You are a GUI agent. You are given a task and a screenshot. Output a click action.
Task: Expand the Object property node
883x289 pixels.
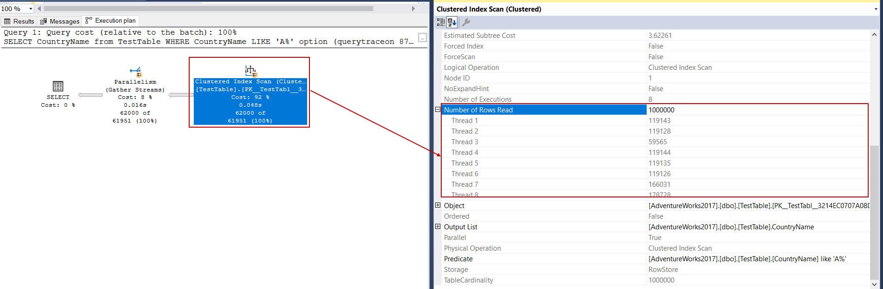[x=438, y=205]
